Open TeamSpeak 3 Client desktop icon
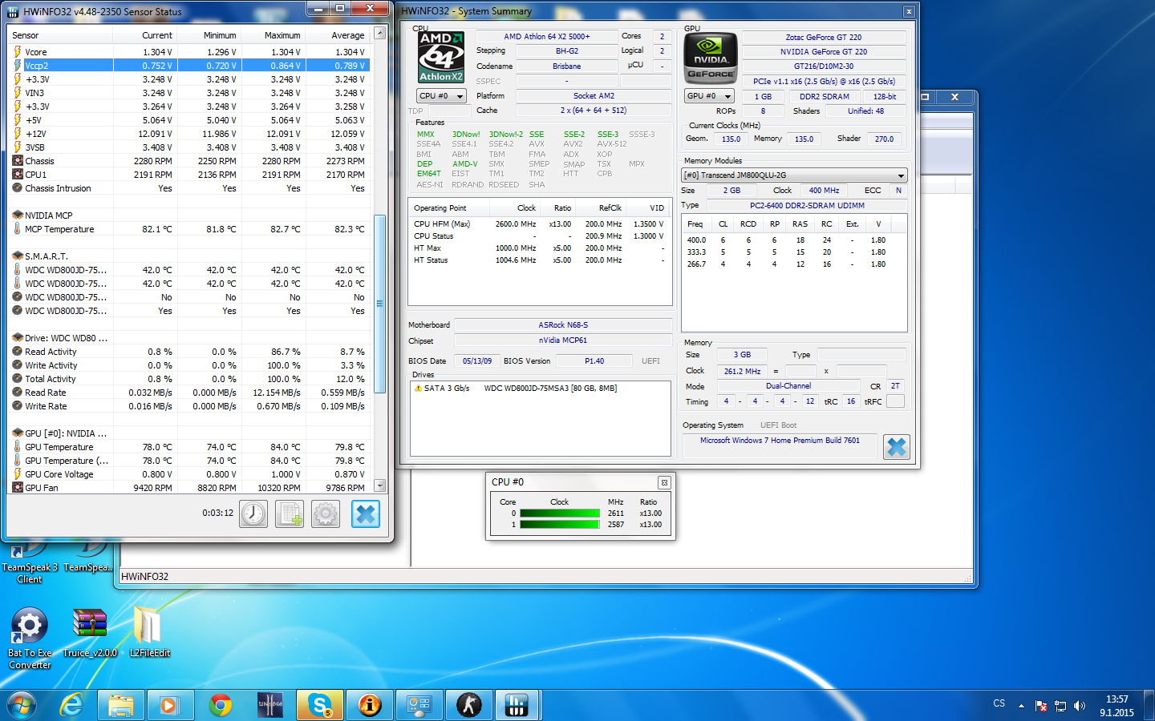 click(x=30, y=561)
